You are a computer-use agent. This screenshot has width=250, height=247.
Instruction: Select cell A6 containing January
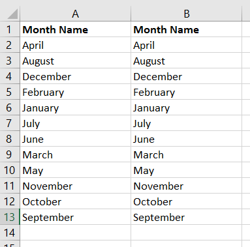[75, 108]
